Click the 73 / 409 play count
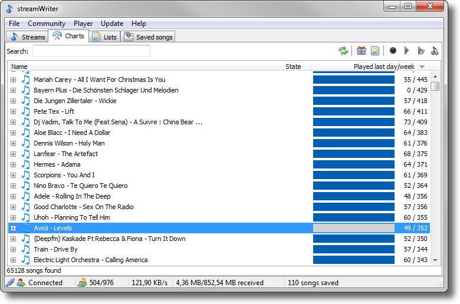Image resolution: width=460 pixels, height=304 pixels. pos(415,122)
